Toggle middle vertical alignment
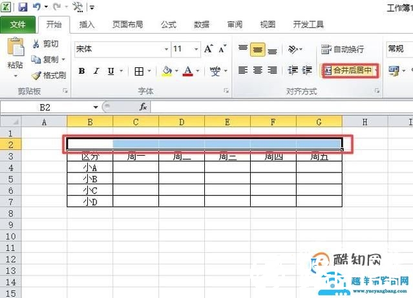 pos(258,50)
